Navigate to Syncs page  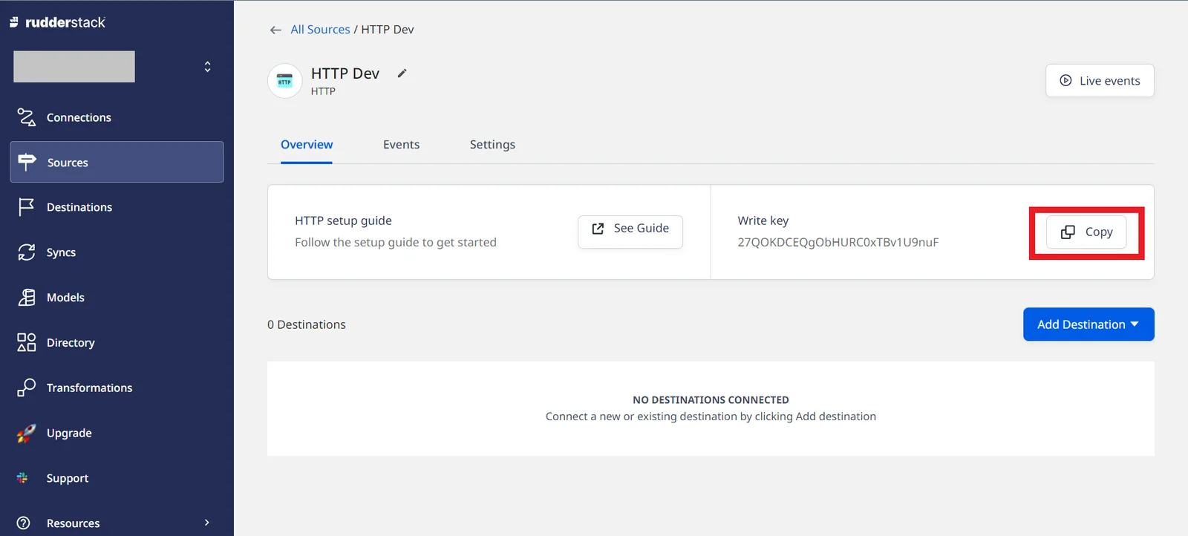tap(61, 252)
